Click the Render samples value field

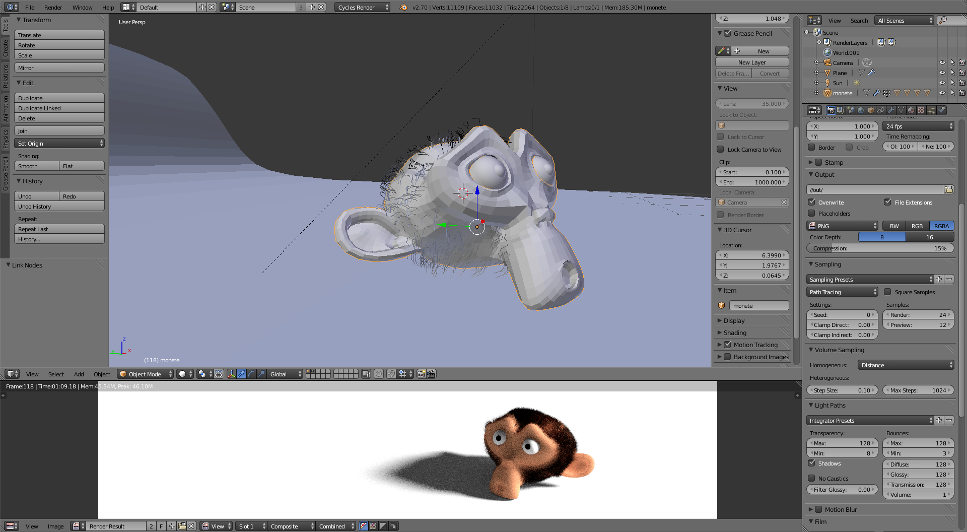(918, 315)
